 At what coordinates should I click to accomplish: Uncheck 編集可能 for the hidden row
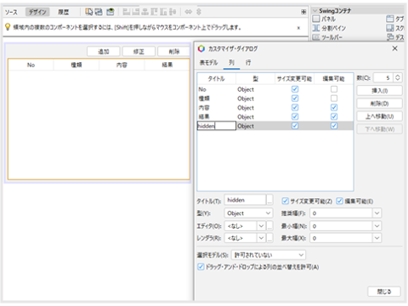coord(334,126)
